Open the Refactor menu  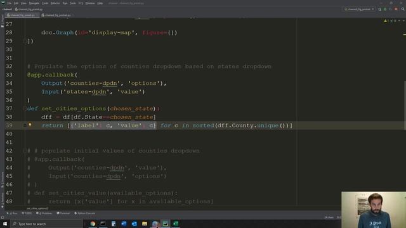pyautogui.click(x=55, y=3)
